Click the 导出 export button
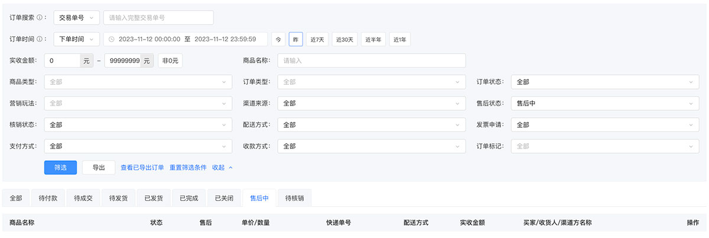This screenshot has width=709, height=238. 99,168
